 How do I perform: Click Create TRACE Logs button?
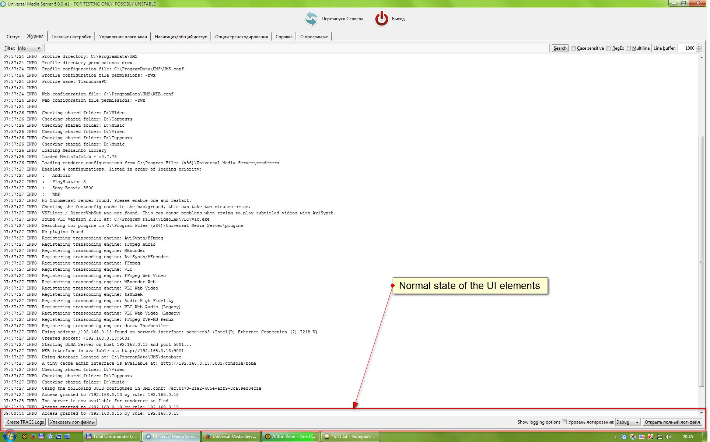25,422
